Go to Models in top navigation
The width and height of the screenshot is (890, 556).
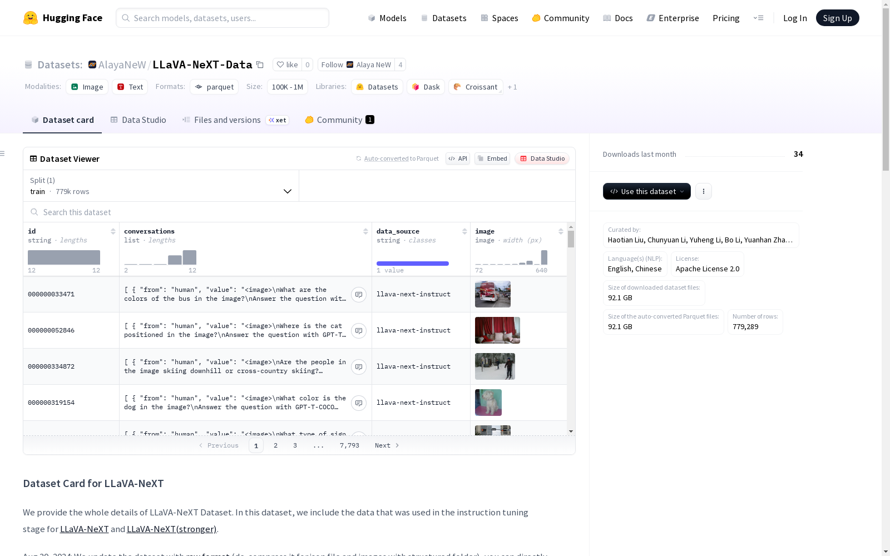point(387,18)
